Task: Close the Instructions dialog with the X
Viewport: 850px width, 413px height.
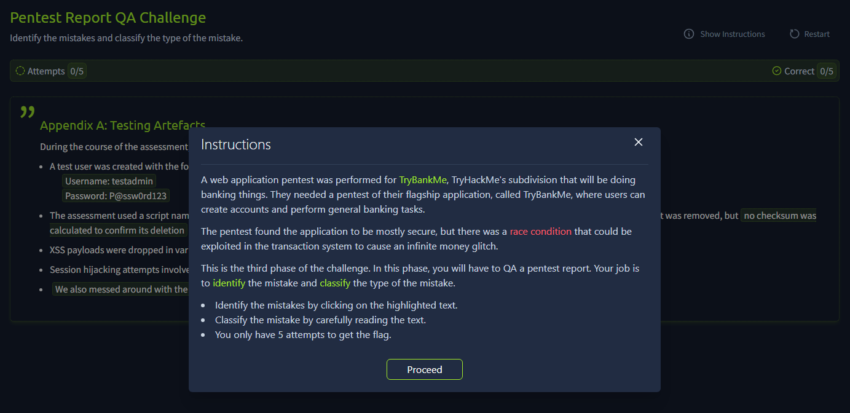Action: [639, 142]
